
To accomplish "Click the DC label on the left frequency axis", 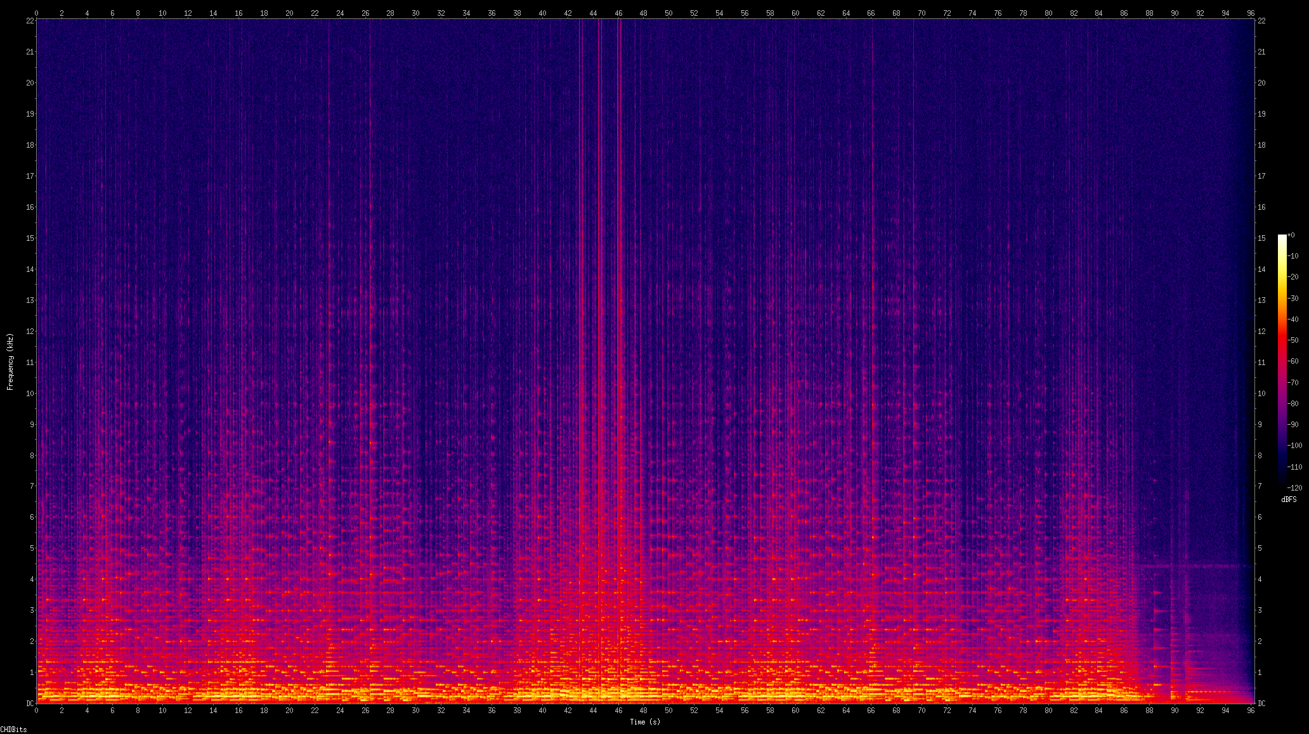I will [x=30, y=703].
